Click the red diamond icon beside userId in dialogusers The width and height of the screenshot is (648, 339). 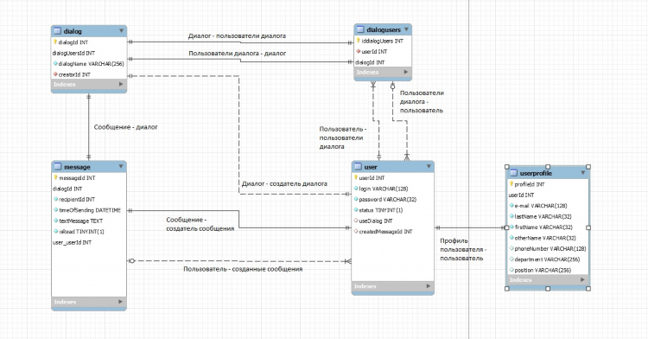point(359,51)
